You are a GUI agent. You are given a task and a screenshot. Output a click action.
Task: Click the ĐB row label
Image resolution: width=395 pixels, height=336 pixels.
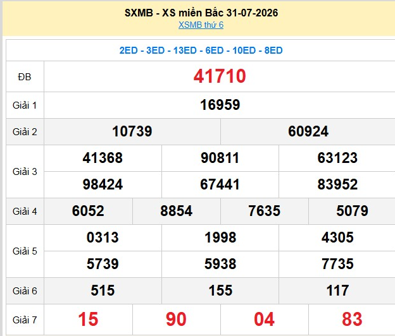coord(25,77)
